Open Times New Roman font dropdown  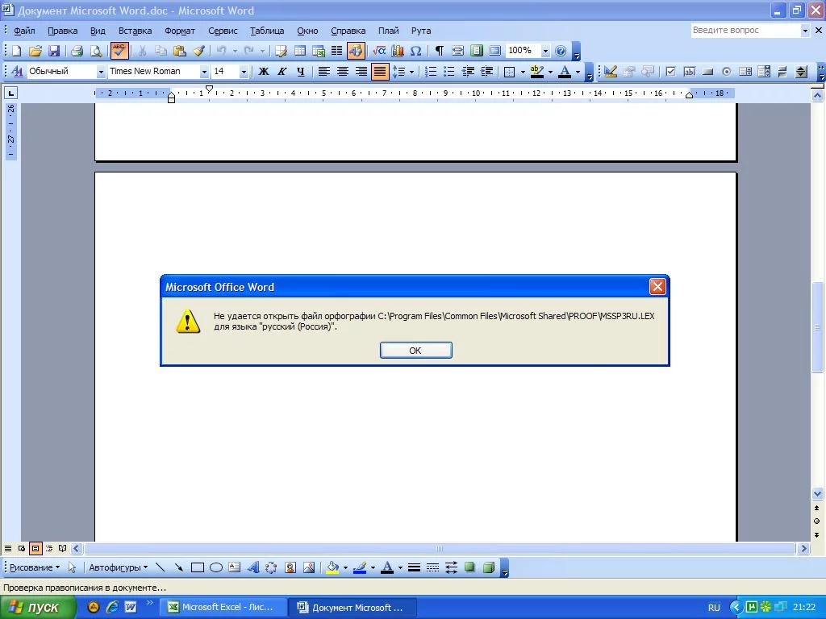coord(204,72)
